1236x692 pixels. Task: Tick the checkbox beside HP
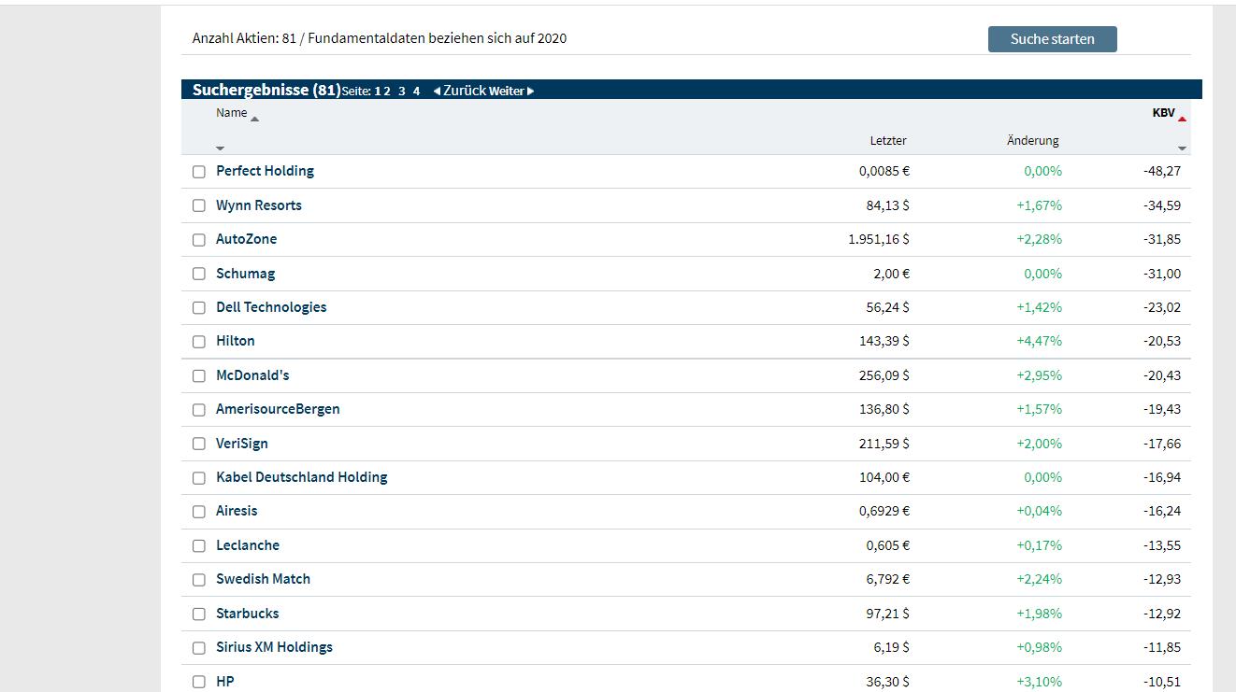pos(198,682)
